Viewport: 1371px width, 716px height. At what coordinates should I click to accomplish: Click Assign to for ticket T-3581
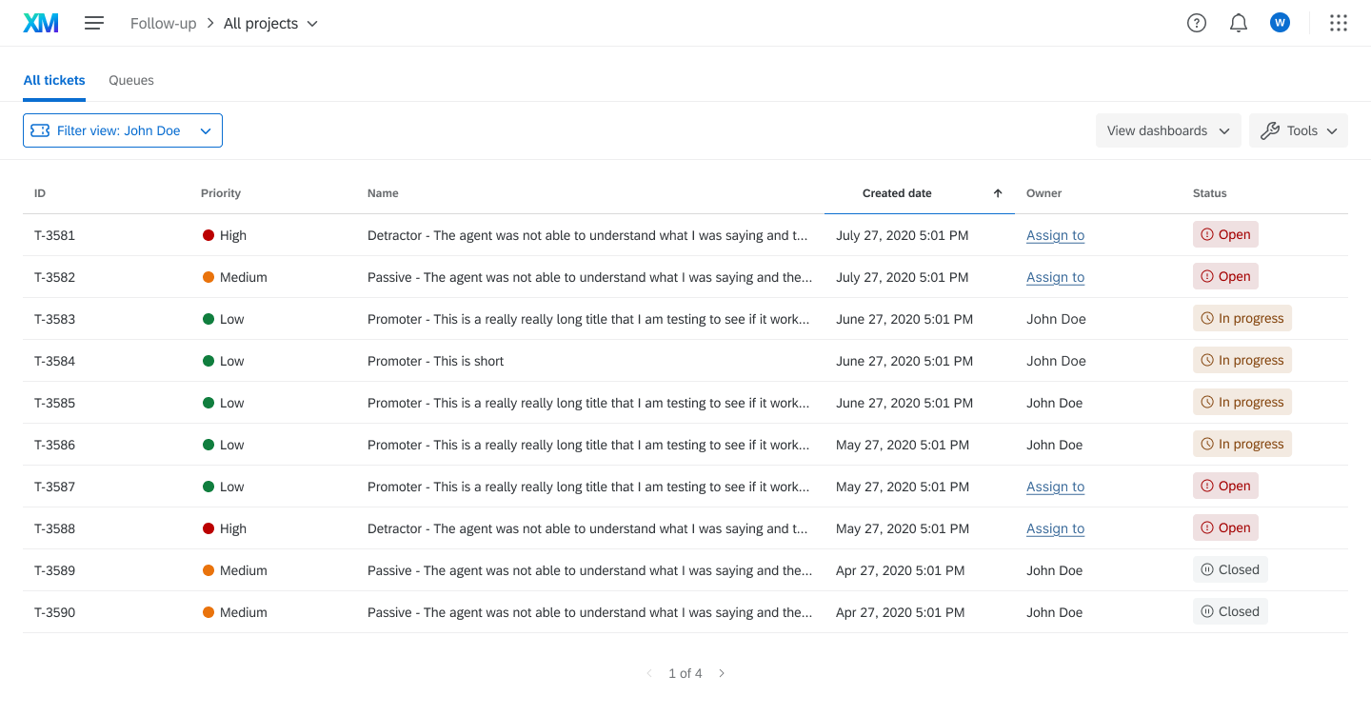(x=1055, y=235)
